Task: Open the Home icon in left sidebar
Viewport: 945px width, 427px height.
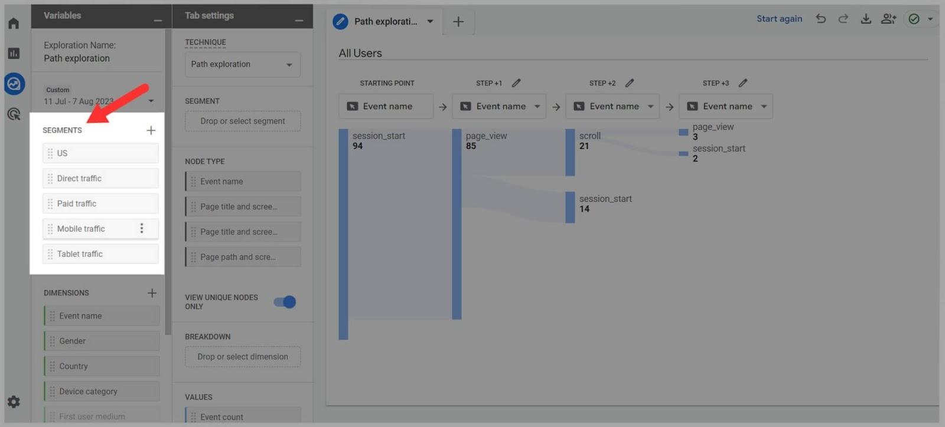Action: point(14,24)
